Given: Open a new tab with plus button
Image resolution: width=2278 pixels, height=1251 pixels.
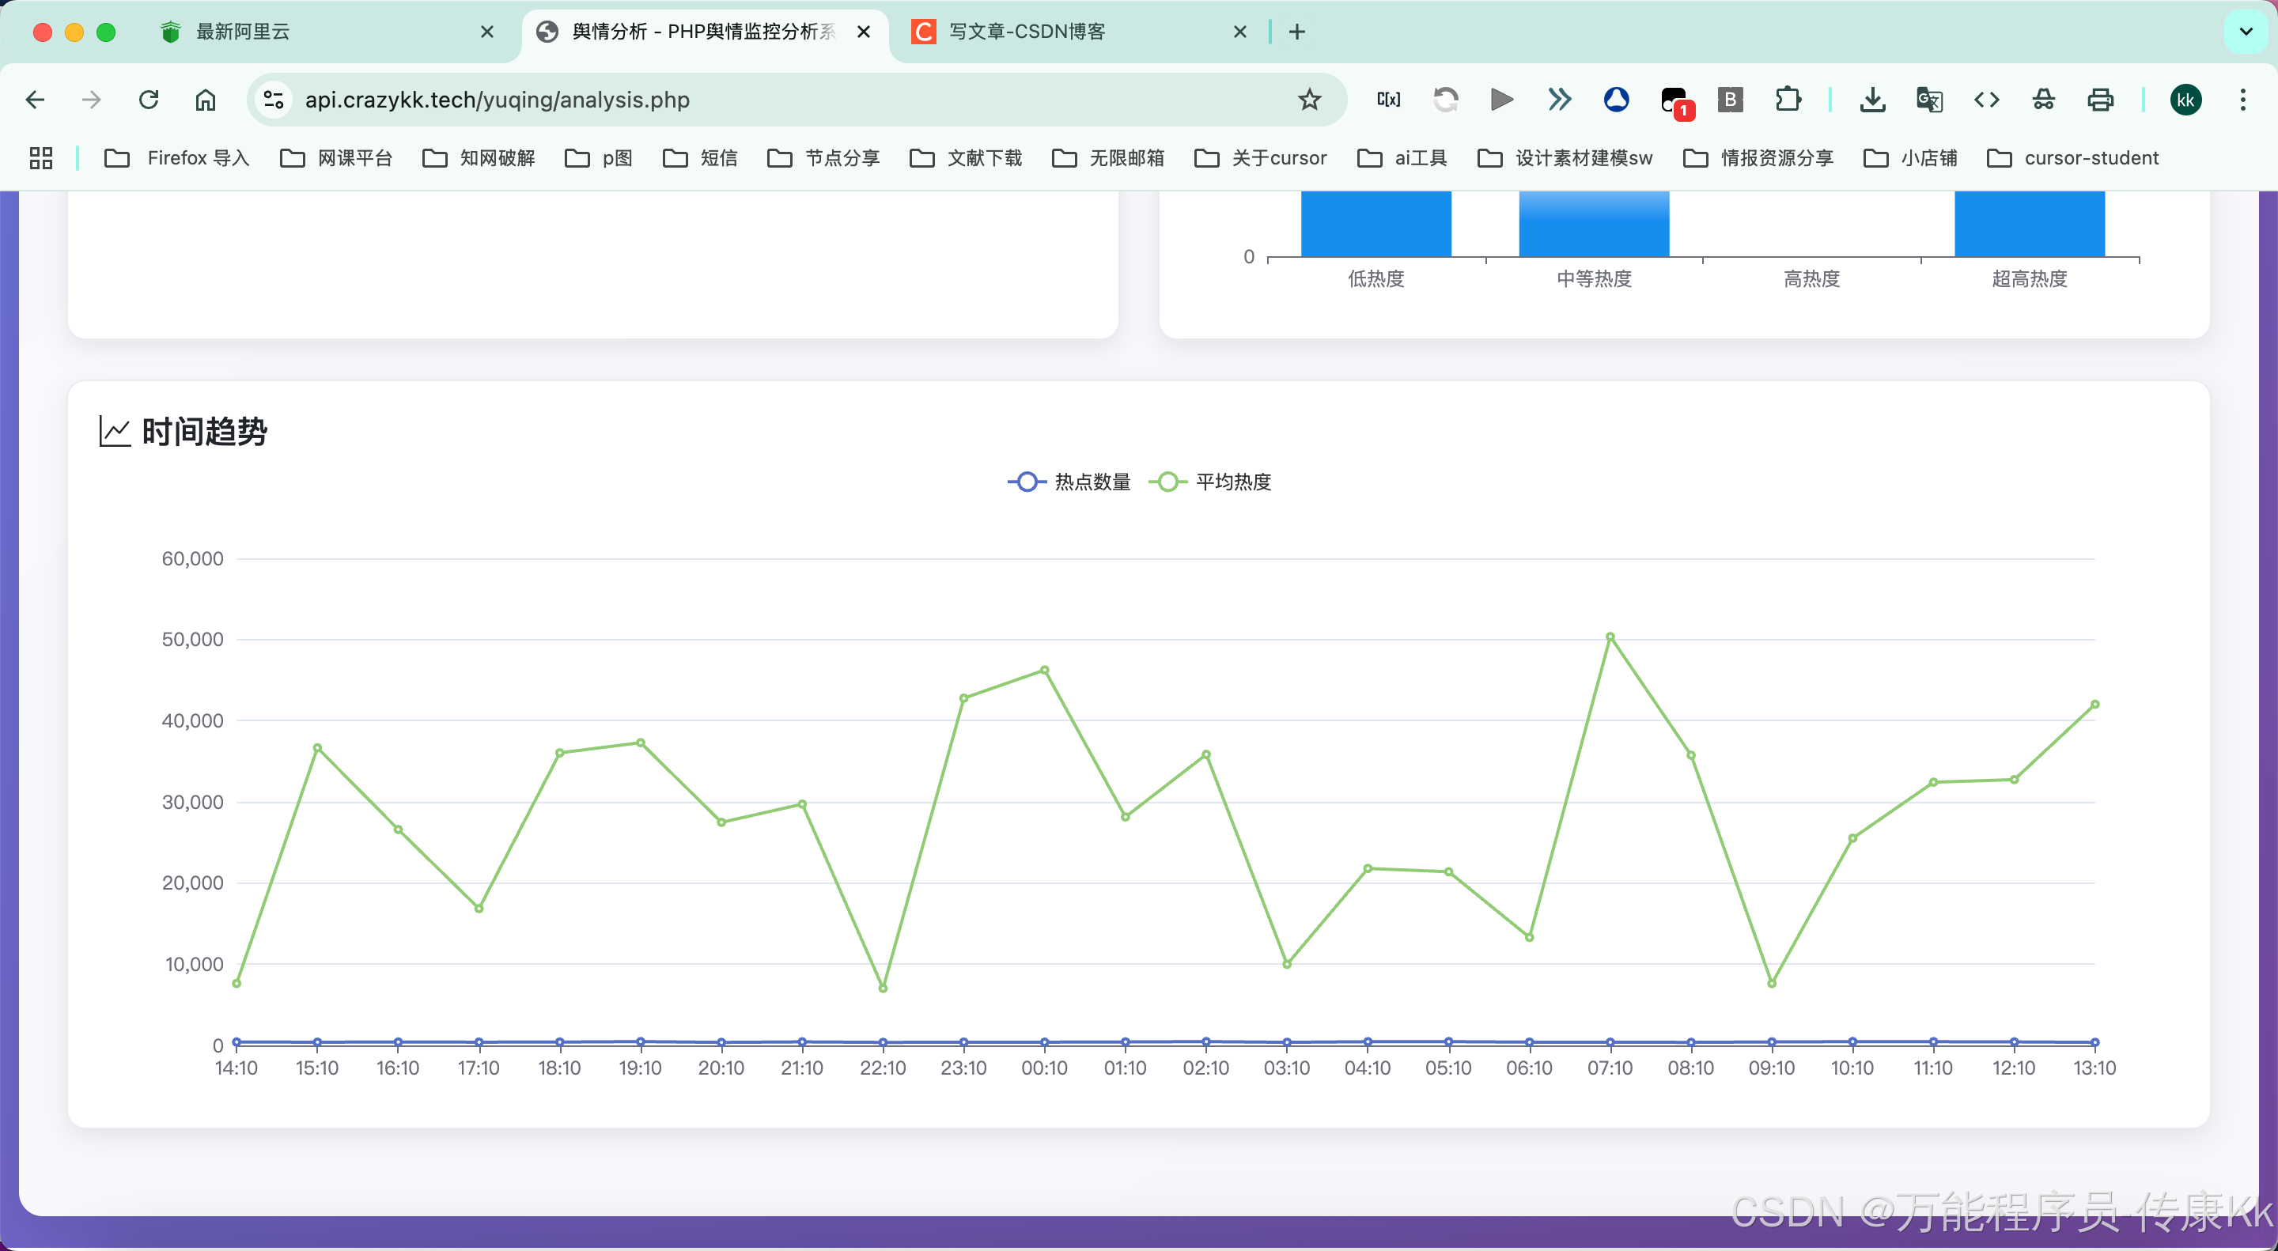Looking at the screenshot, I should click(x=1296, y=32).
